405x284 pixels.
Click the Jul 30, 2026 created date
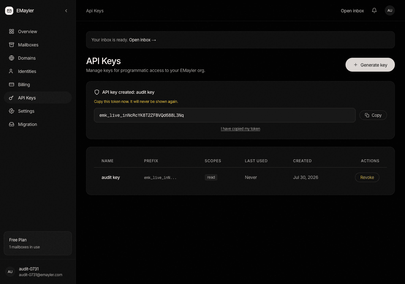click(x=306, y=177)
